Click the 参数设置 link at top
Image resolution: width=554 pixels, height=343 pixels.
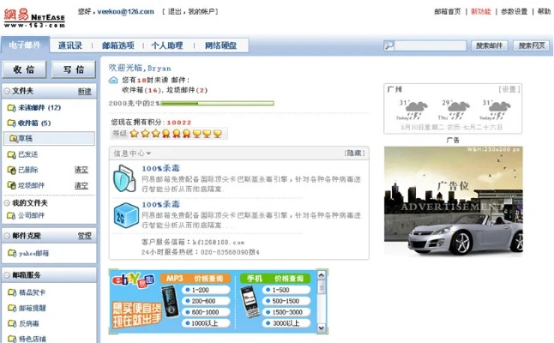coord(514,12)
